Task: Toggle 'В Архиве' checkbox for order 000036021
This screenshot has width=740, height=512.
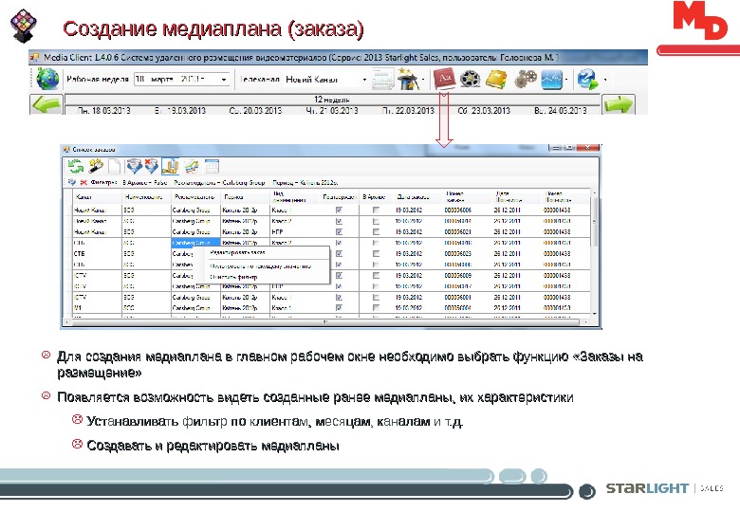Action: point(376,231)
